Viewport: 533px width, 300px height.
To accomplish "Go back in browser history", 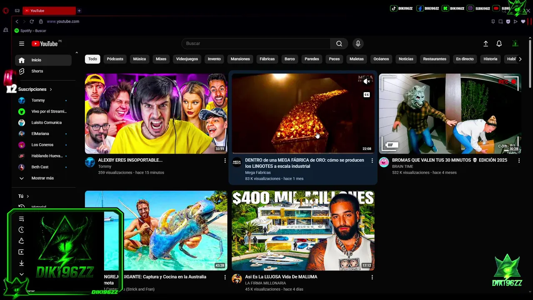I will pos(17,21).
